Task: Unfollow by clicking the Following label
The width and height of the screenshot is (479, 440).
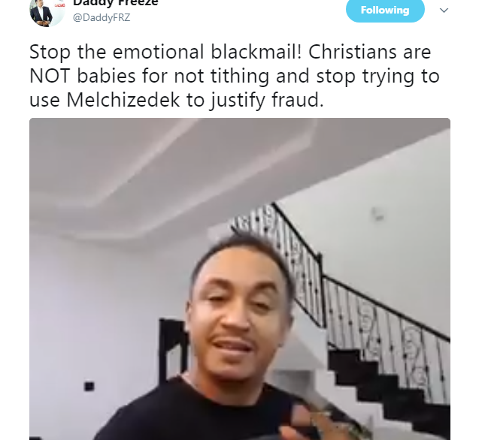Action: (x=385, y=10)
